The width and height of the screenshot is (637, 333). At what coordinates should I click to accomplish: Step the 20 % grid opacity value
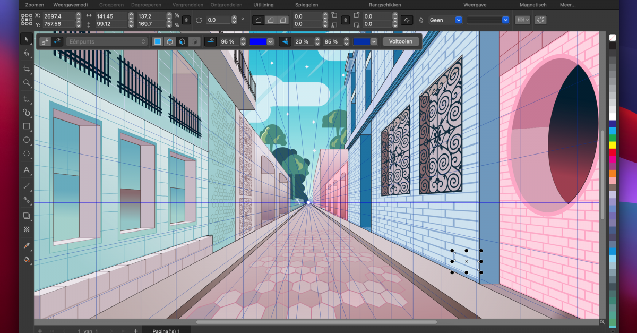point(317,41)
